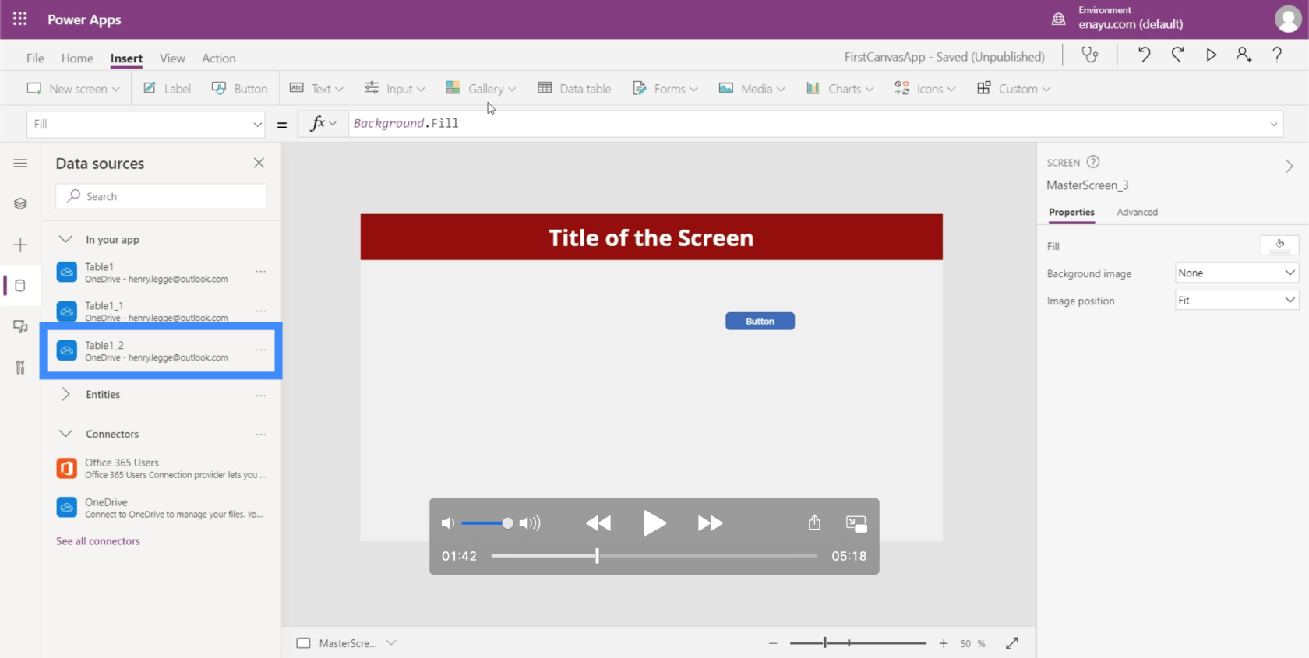
Task: Rewind the video player
Action: pyautogui.click(x=598, y=523)
